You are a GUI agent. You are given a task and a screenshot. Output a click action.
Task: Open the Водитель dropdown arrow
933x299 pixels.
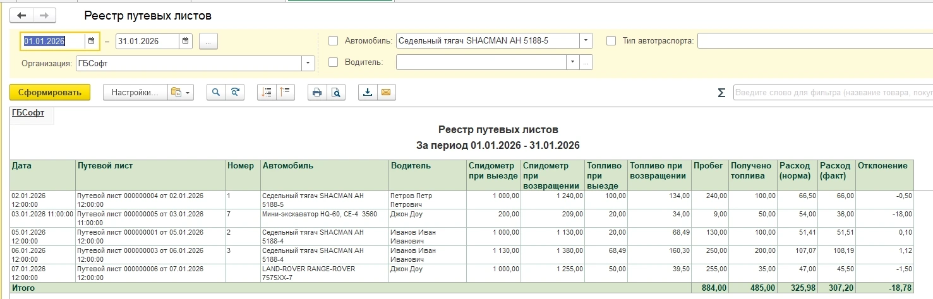pyautogui.click(x=572, y=62)
